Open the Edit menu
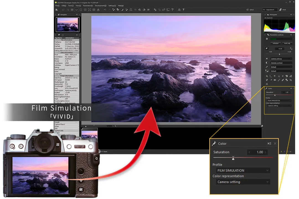299x199 pixels. pos(64,6)
